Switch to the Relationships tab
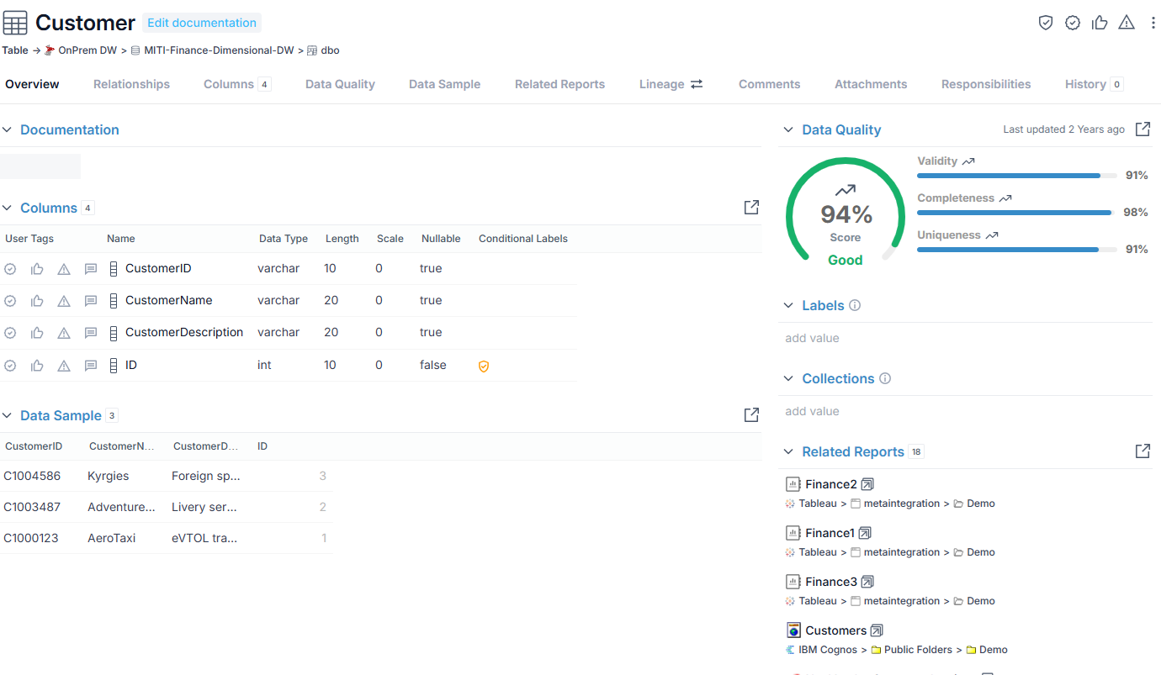Screen dimensions: 1161x675 point(131,84)
